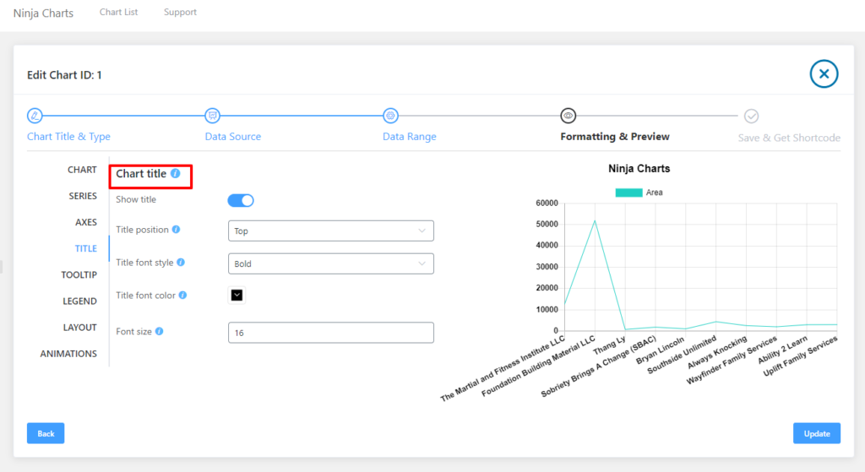The height and width of the screenshot is (472, 865).
Task: Open the Title font color swatch
Action: pos(237,295)
